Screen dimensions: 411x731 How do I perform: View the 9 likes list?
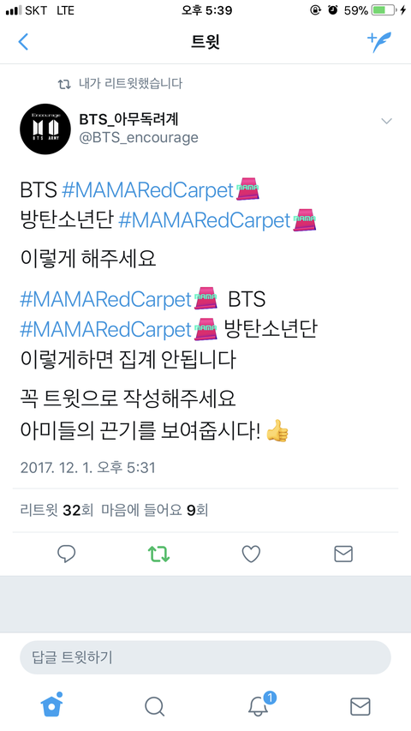(155, 511)
